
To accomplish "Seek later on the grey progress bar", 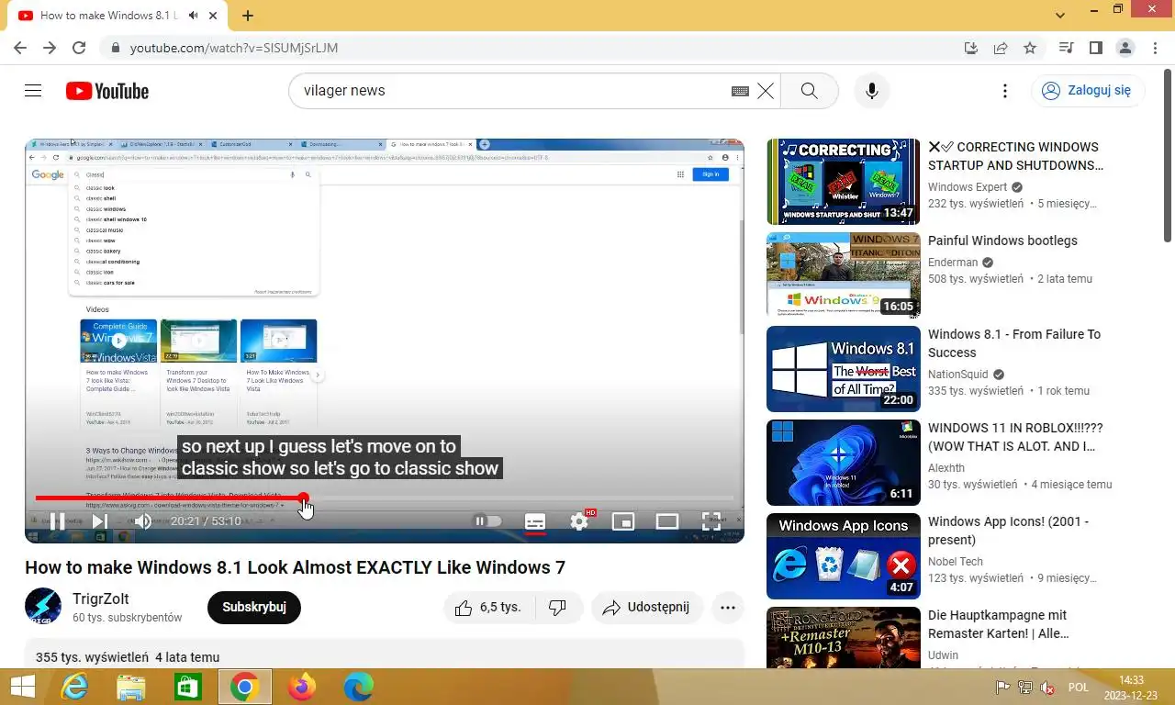I will 521,498.
